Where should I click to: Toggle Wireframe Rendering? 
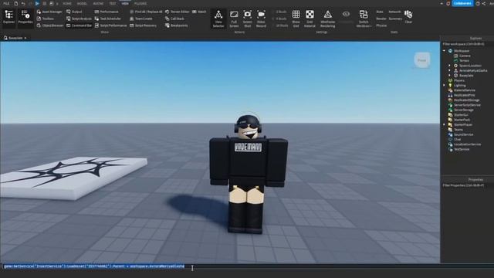click(x=327, y=19)
